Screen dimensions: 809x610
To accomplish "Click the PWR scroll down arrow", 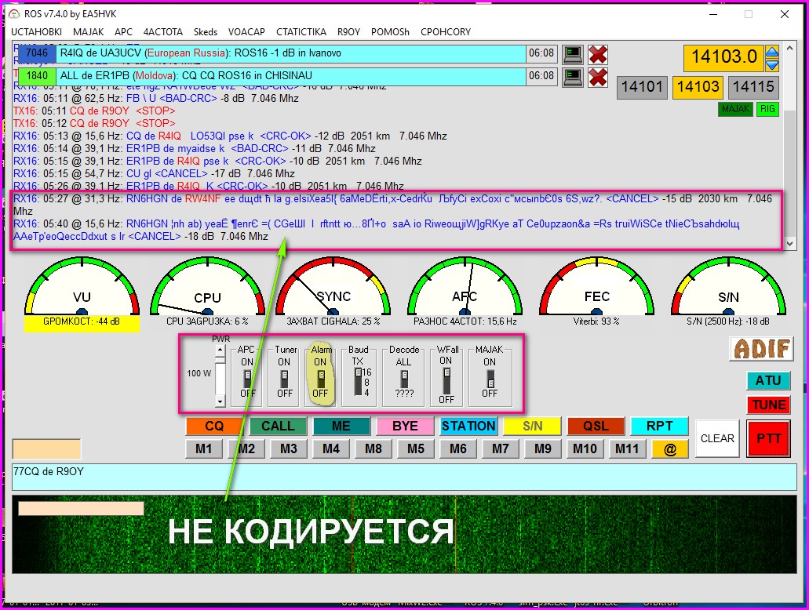I will click(220, 401).
